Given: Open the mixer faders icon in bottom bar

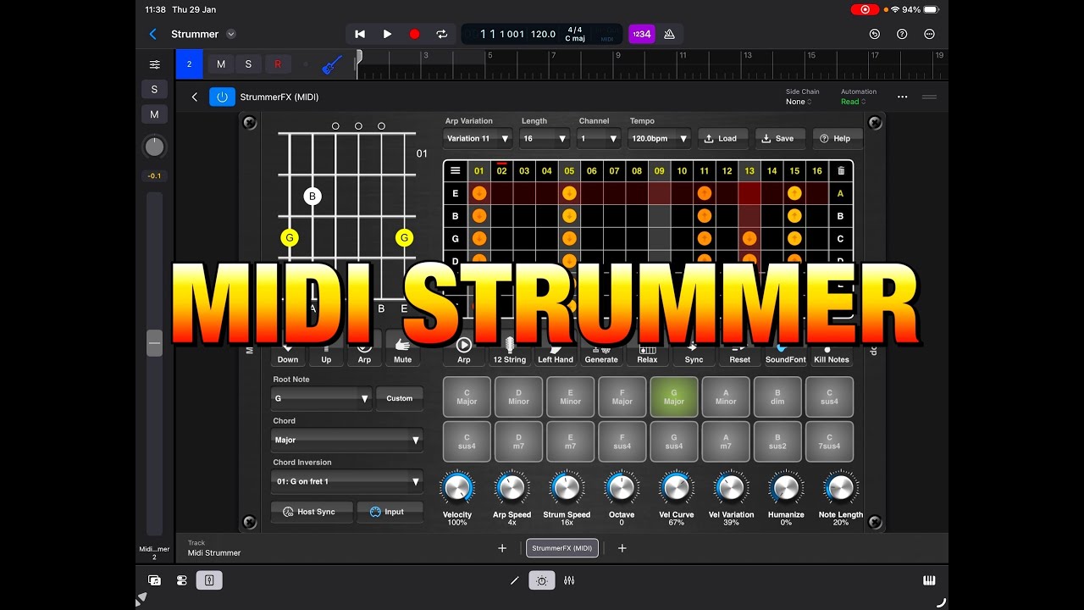Looking at the screenshot, I should click(569, 580).
